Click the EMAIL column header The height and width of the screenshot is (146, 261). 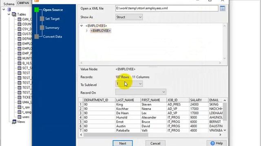[215, 100]
